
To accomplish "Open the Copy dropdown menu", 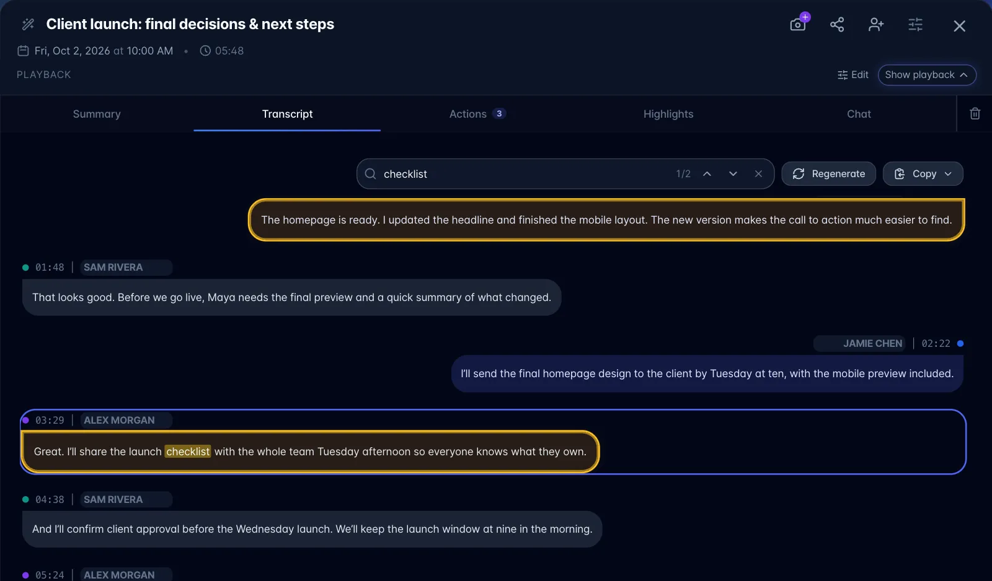I will pos(923,174).
